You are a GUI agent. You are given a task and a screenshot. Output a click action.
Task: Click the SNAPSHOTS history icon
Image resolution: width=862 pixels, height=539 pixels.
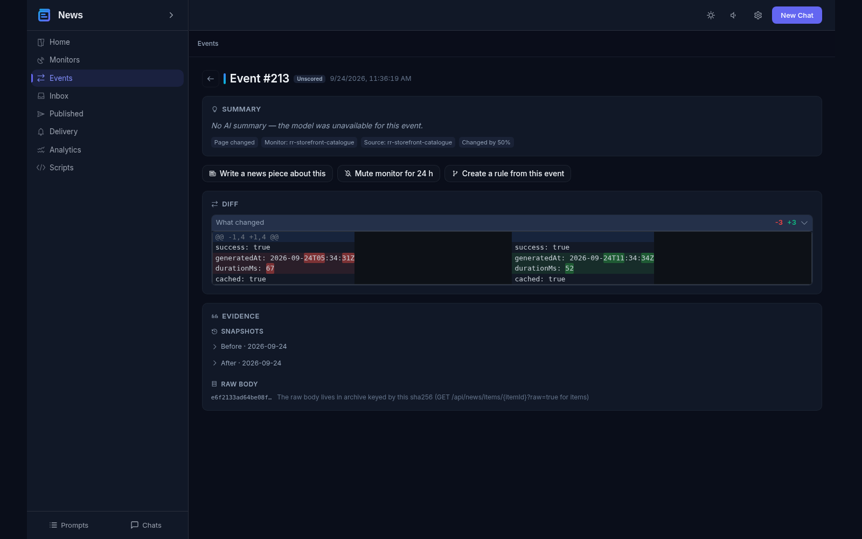[214, 331]
